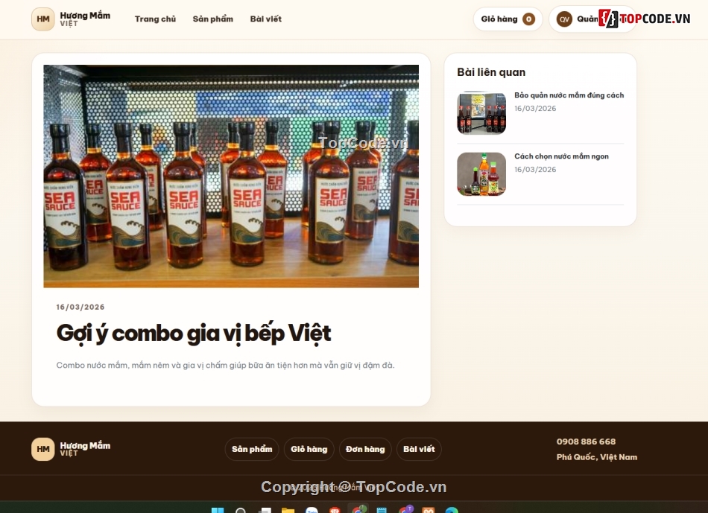Screen dimensions: 708x513
Task: Click the footer Hương Mắm Việt brand name
Action: (x=85, y=449)
